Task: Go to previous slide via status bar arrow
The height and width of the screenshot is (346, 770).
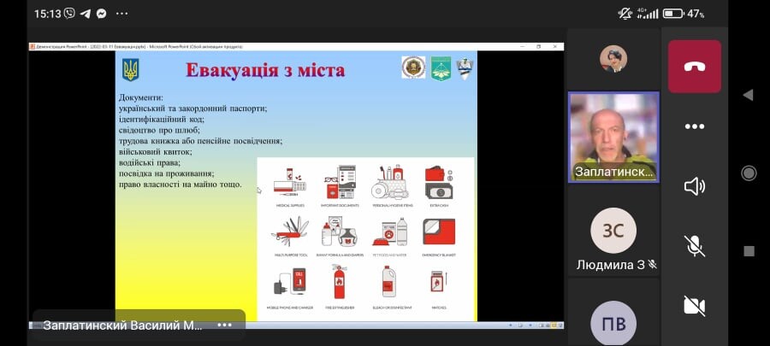Action: click(511, 325)
